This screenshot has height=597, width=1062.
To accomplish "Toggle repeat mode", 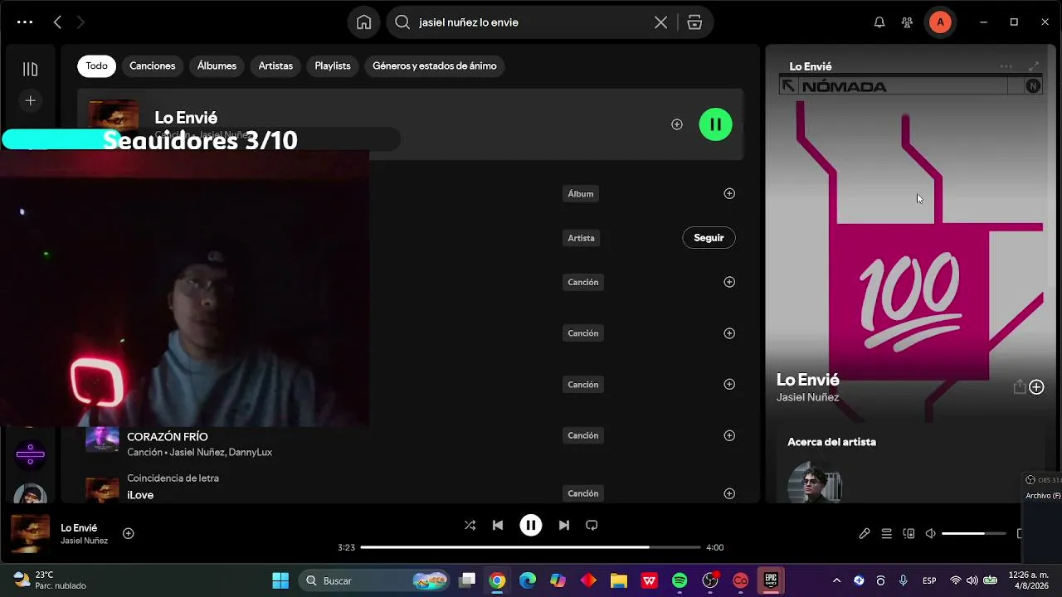I will pos(592,525).
